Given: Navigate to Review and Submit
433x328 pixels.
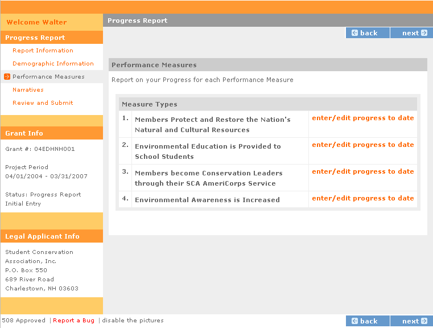Looking at the screenshot, I should click(x=43, y=103).
